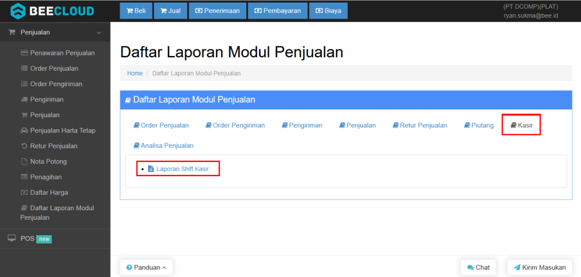Expand the Panduan help menu
This screenshot has width=581, height=277.
[x=146, y=267]
